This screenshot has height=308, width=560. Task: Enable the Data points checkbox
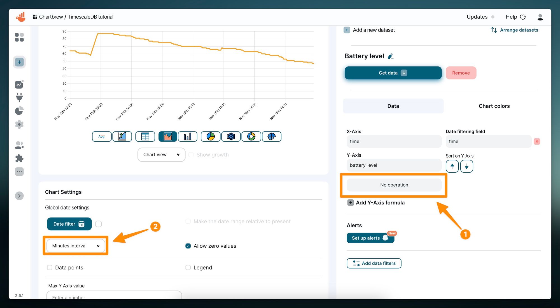pos(50,268)
